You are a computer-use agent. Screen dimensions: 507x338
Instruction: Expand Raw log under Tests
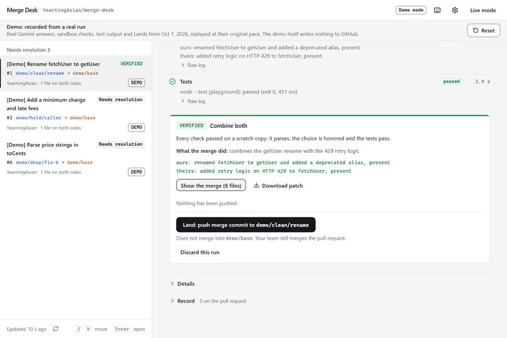click(x=193, y=101)
